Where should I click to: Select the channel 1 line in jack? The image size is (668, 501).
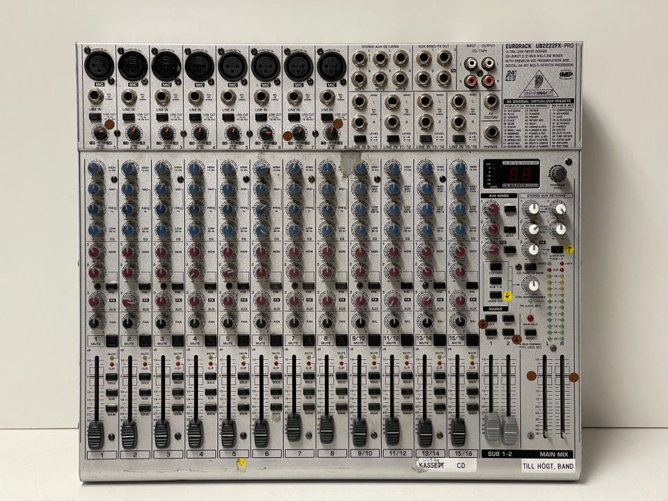click(x=95, y=97)
